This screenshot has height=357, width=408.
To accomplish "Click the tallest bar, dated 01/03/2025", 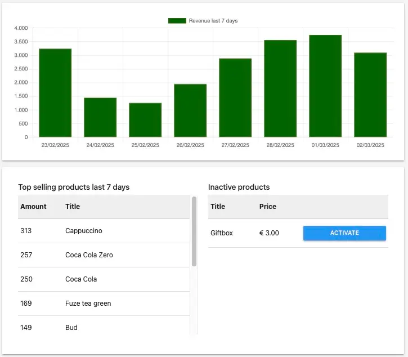I will [x=325, y=86].
